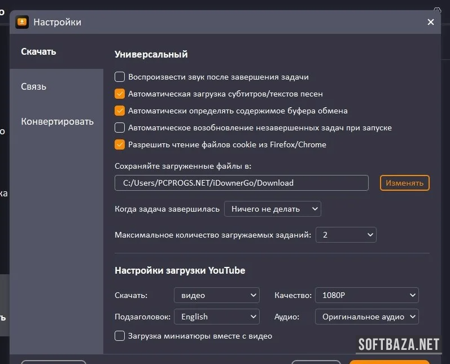Enable auto-resume of unfinished tasks at startup
This screenshot has height=364, width=450.
point(120,128)
